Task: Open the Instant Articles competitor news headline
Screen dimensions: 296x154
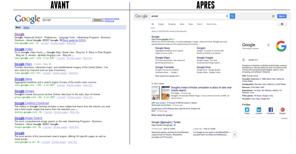Action: tap(201, 89)
